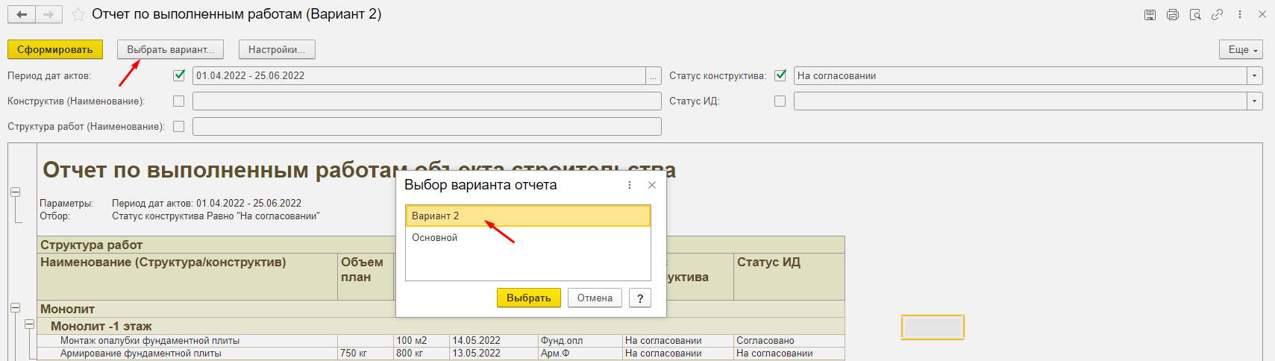Click the save report floppy disk icon

[x=1150, y=15]
